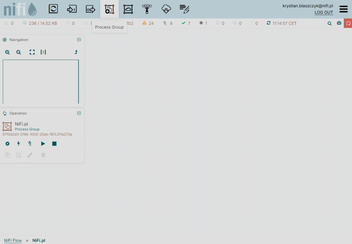
Task: Click the LOG OUT link
Action: pyautogui.click(x=323, y=13)
